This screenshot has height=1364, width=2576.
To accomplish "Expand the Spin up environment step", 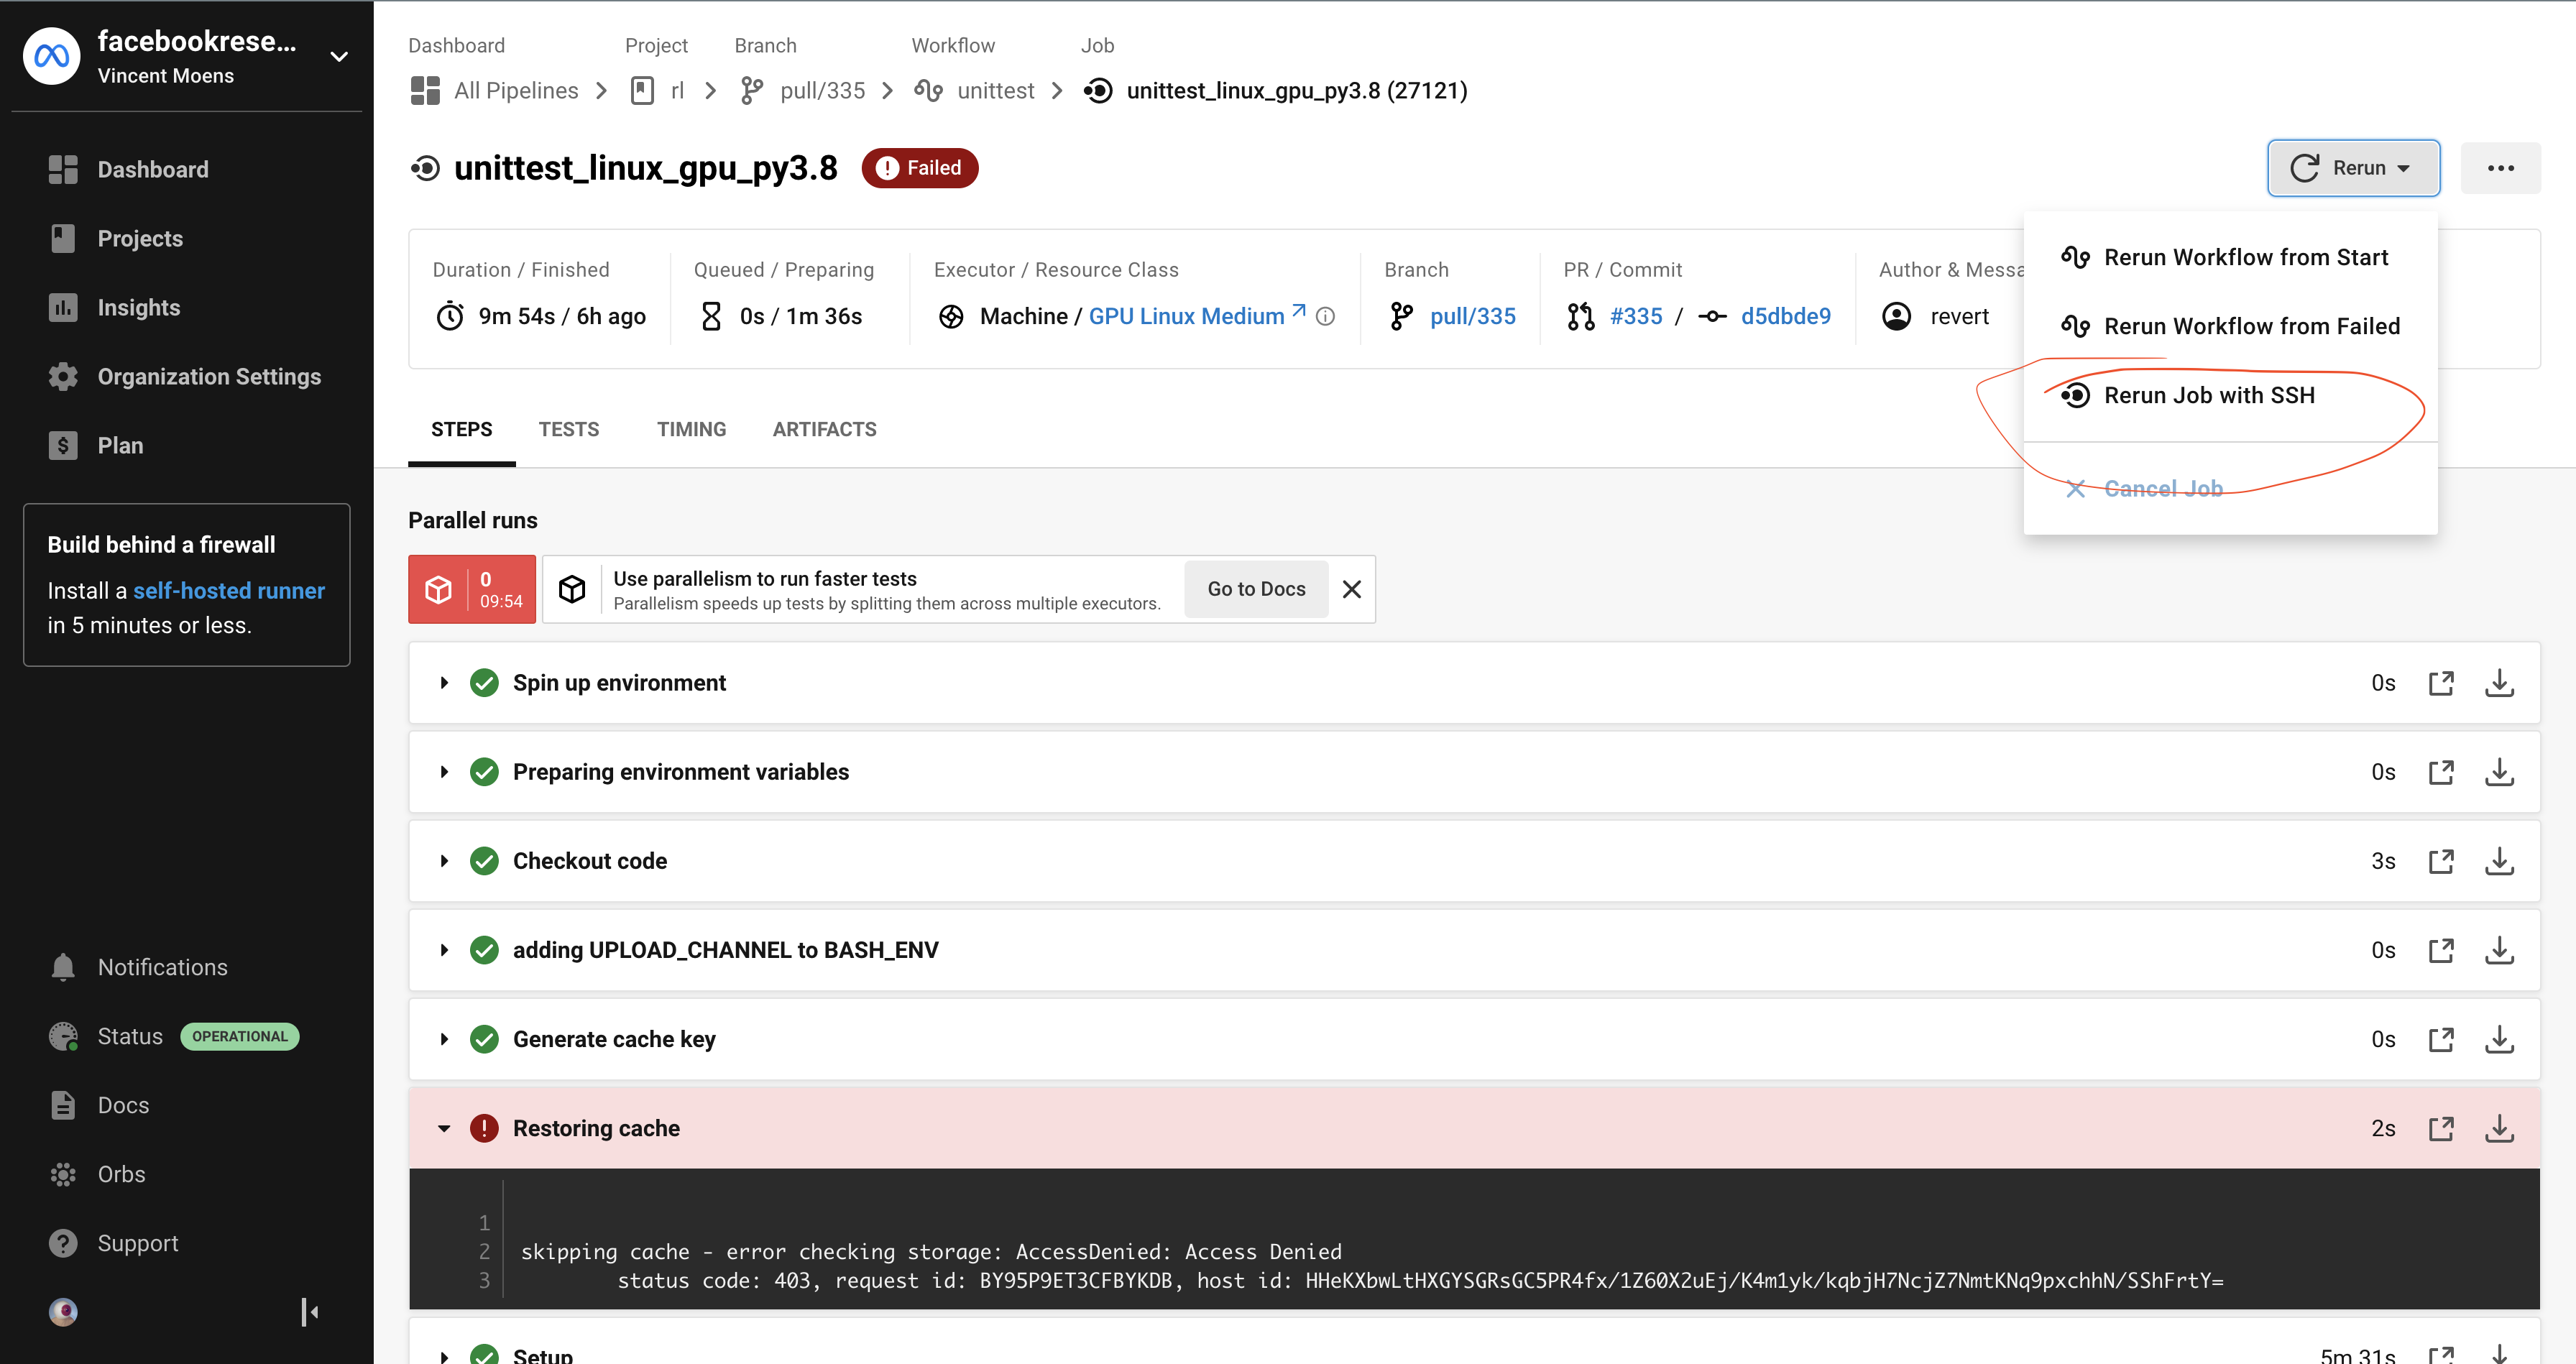I will (444, 683).
